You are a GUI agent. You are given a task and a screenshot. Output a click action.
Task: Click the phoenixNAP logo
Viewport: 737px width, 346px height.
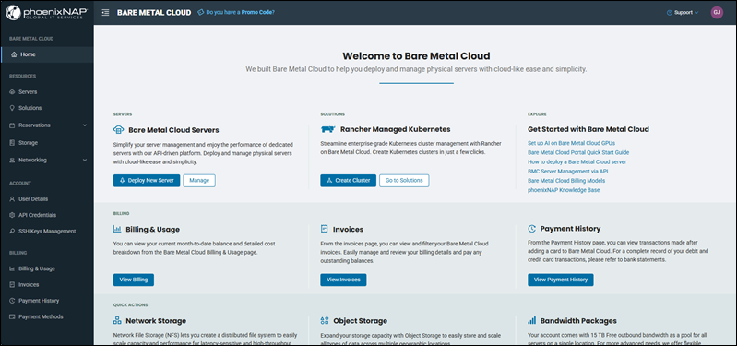coord(46,12)
